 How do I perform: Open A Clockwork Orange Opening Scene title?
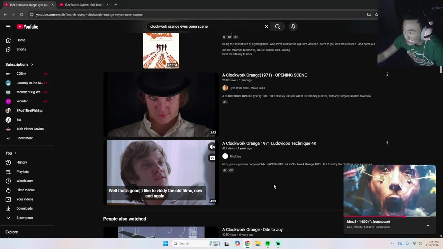coord(264,75)
